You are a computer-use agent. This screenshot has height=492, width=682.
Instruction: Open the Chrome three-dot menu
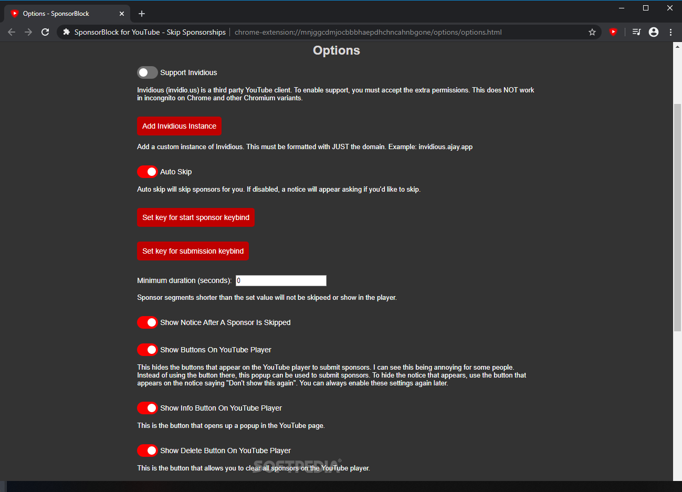tap(670, 32)
